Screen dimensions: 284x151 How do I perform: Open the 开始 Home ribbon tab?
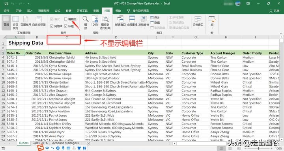(19, 11)
